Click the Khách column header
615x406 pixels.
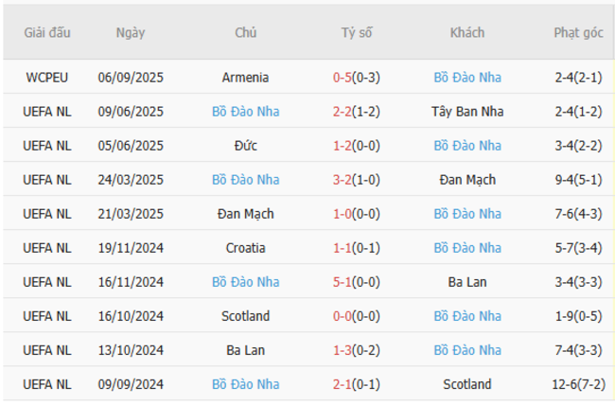coord(467,33)
